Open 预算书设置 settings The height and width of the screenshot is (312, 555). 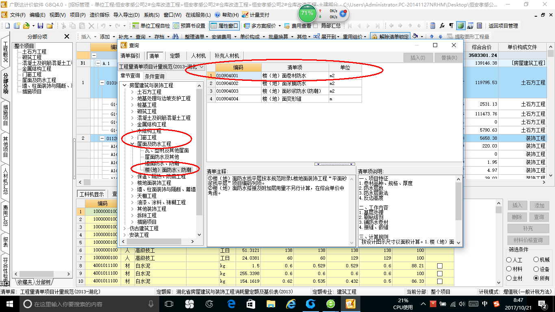point(189,26)
